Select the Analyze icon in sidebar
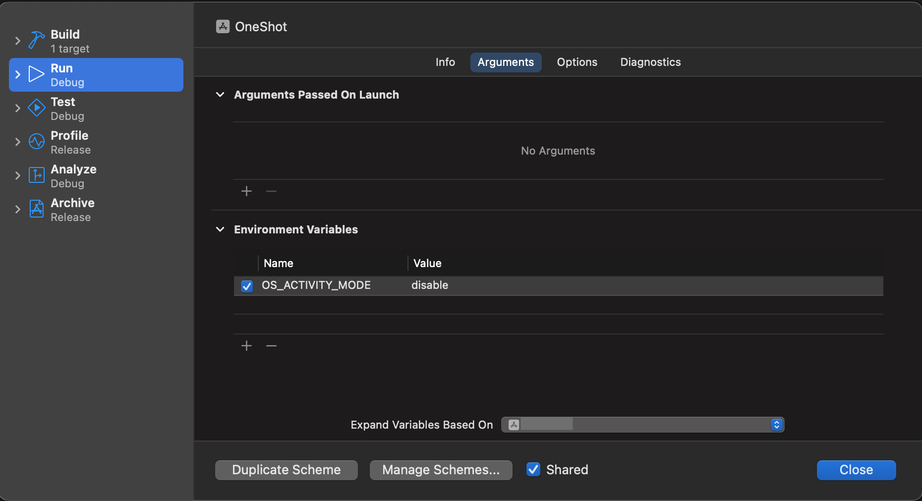This screenshot has width=922, height=501. coord(36,175)
